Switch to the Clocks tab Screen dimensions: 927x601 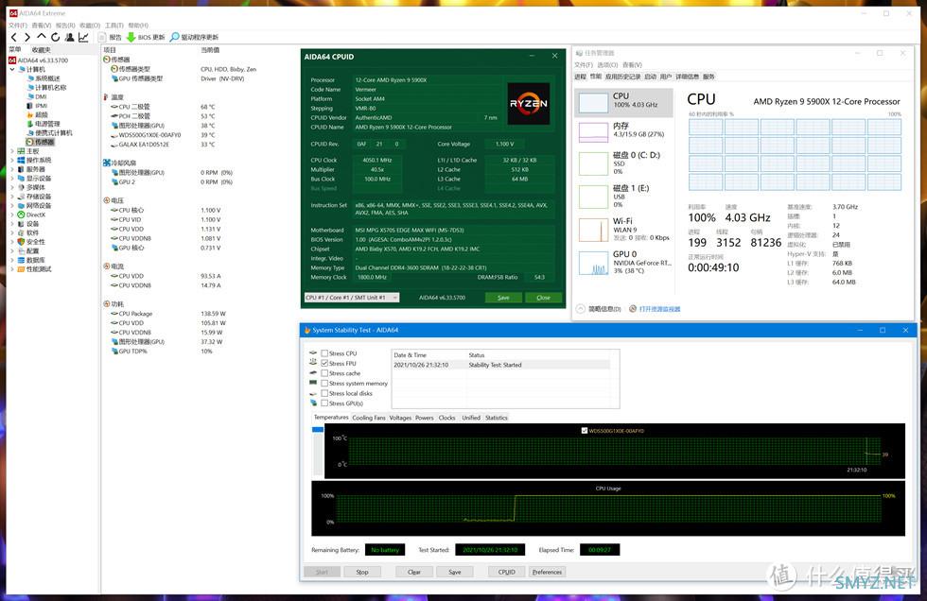(446, 418)
